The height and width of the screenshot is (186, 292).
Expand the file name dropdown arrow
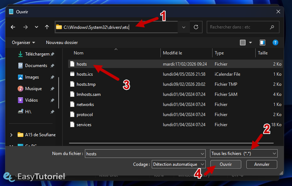[x=202, y=154]
